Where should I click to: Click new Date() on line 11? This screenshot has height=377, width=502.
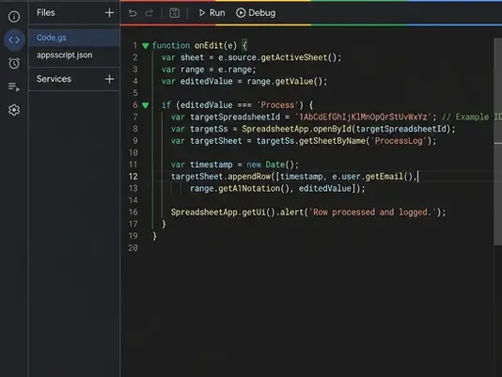(x=270, y=165)
